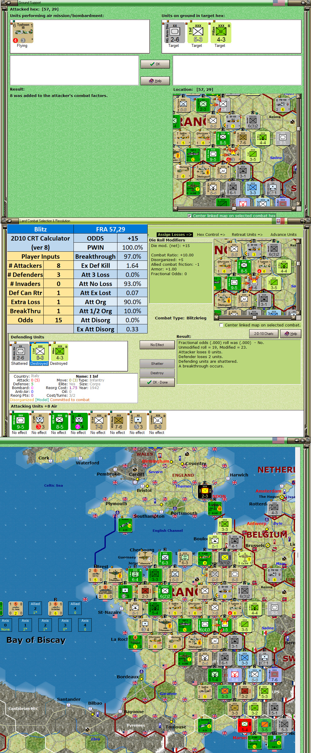Enable center linked map on selected combat
This screenshot has width=311, height=753.
coord(221,325)
